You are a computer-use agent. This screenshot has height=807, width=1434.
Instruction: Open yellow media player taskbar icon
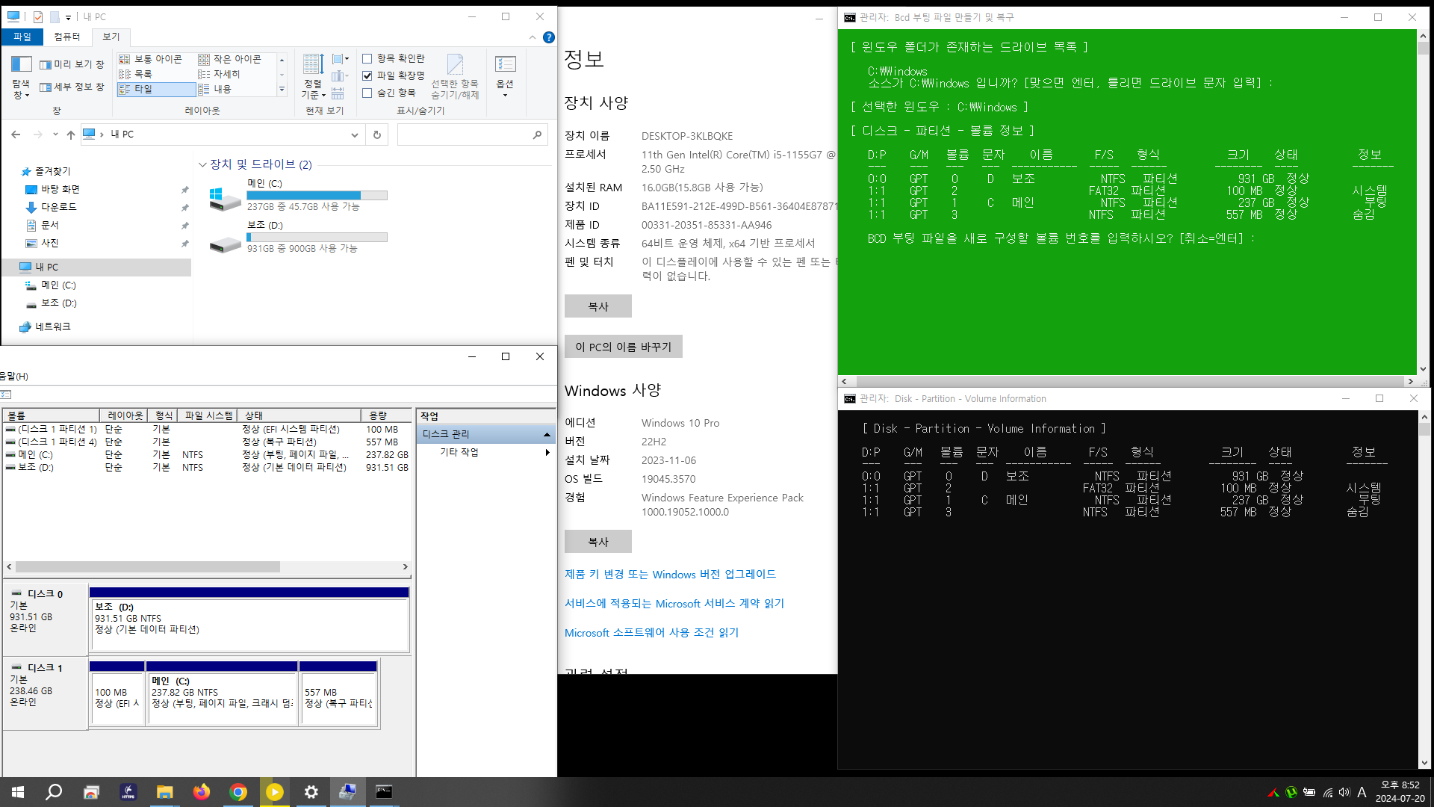[x=275, y=792]
